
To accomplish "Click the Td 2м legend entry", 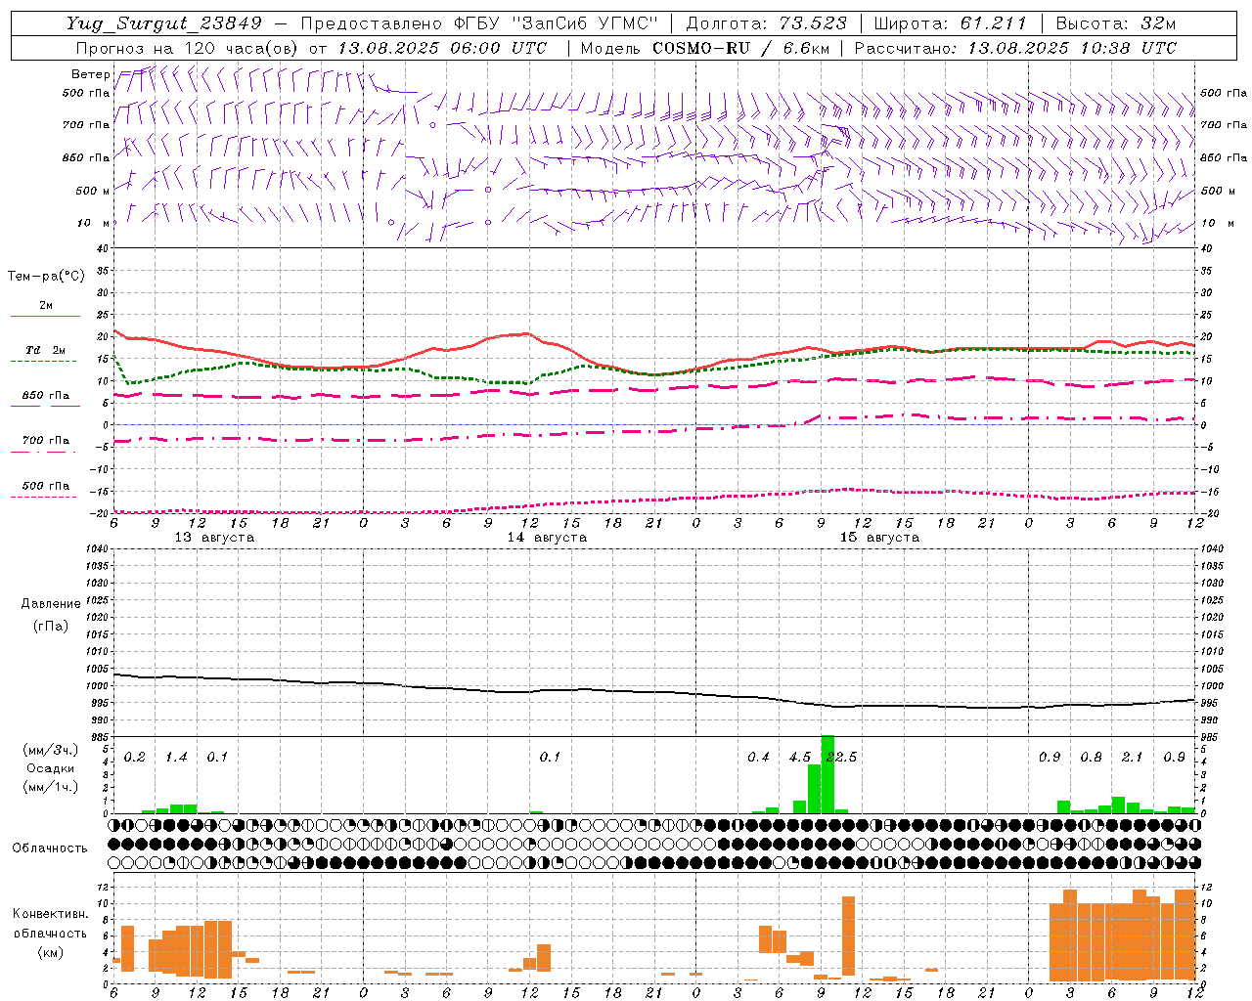I will click(45, 350).
